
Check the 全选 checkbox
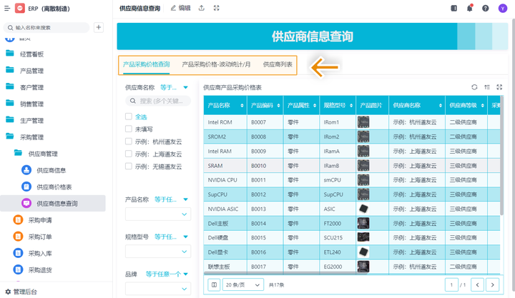(129, 116)
